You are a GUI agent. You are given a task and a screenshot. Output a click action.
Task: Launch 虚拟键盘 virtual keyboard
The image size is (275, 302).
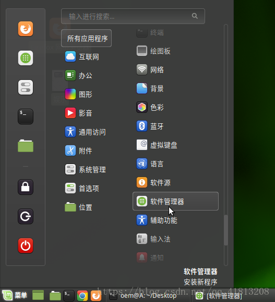(157, 145)
